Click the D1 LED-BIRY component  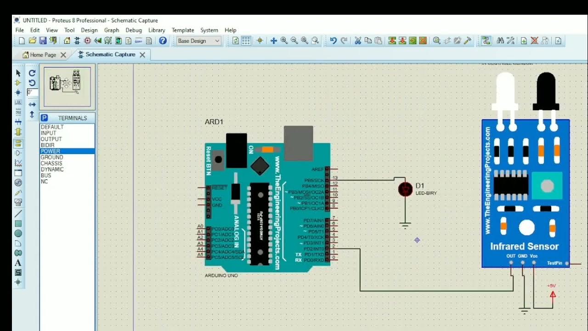[x=405, y=189]
